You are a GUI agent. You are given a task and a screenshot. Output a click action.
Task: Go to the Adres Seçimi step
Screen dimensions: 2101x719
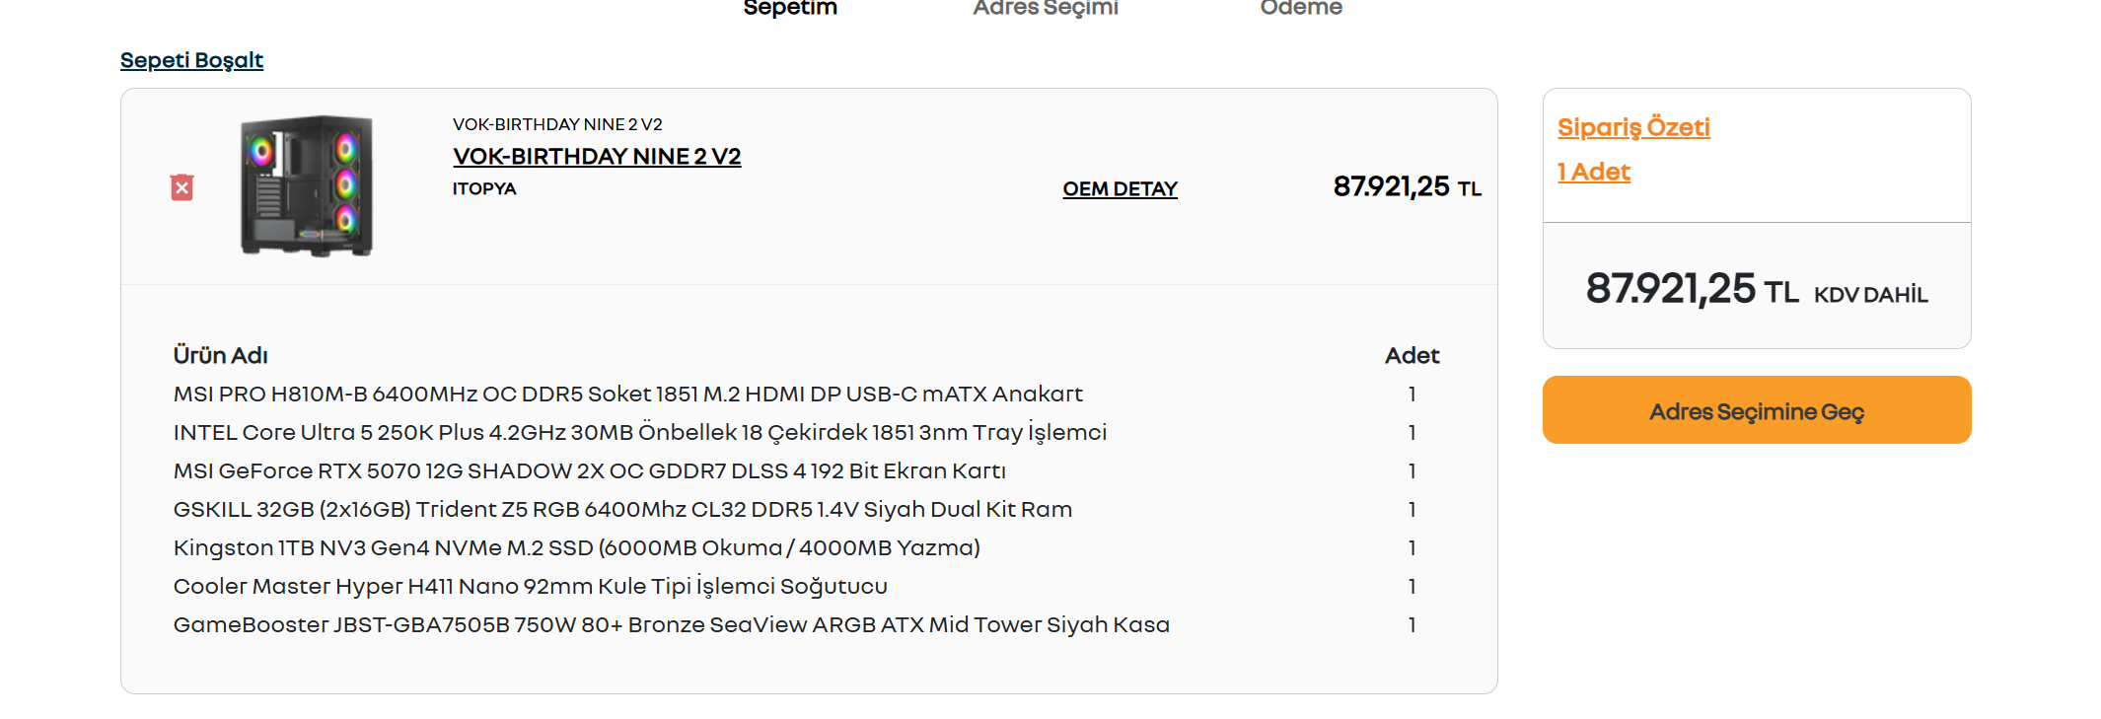tap(1046, 8)
